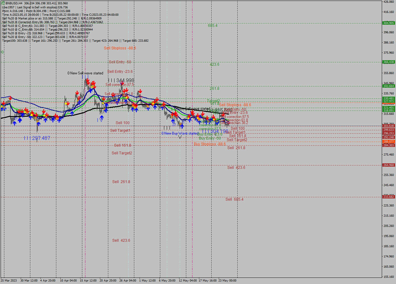The image size is (396, 284).
Task: Click the "Sell Stoploss -88.6" annotation
Action: (x=120, y=48)
